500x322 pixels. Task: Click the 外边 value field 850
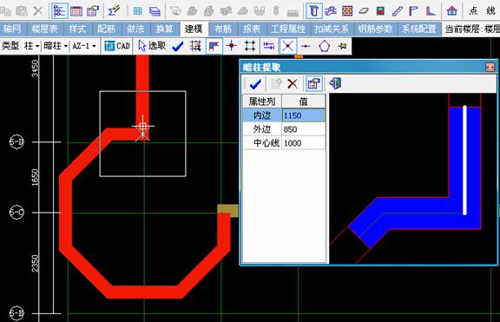303,129
